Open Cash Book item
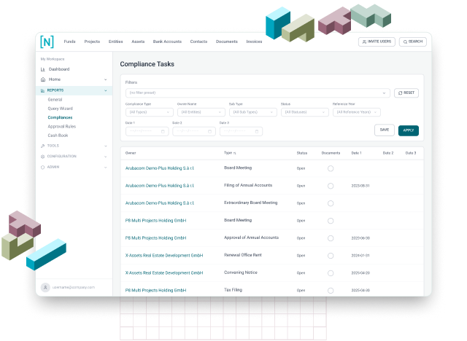Viewport: 467px width, 341px height. 58,136
